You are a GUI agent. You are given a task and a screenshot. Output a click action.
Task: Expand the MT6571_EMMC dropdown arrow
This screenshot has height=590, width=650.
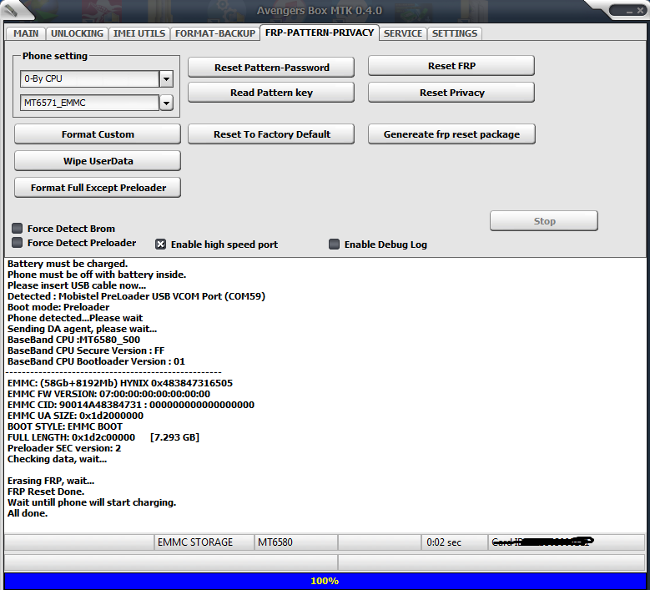coord(166,103)
